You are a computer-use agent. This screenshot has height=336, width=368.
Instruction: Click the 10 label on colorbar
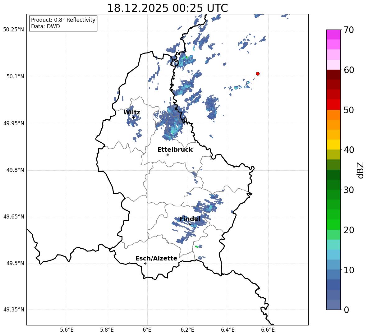(348, 270)
